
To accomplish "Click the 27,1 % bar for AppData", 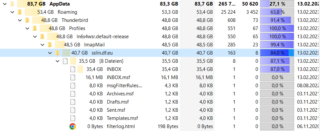I will pos(277,4).
